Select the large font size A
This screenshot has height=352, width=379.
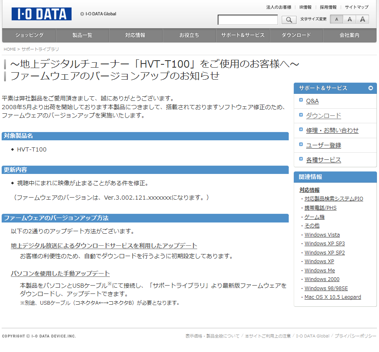(362, 19)
